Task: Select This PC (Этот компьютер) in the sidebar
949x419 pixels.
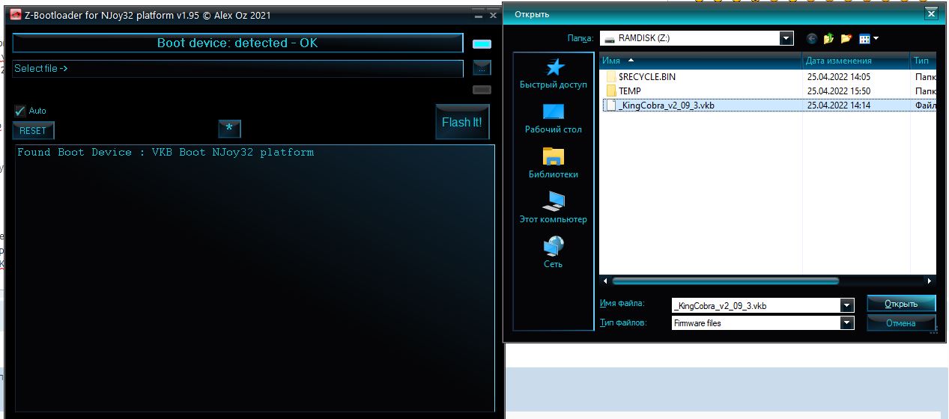Action: [x=554, y=208]
